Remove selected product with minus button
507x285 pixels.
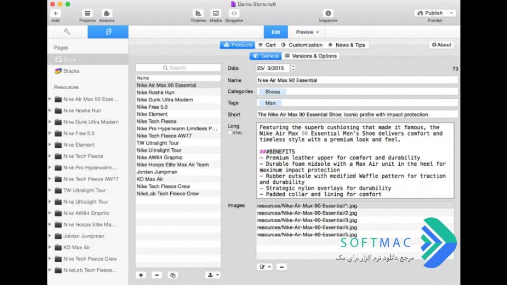pos(157,275)
